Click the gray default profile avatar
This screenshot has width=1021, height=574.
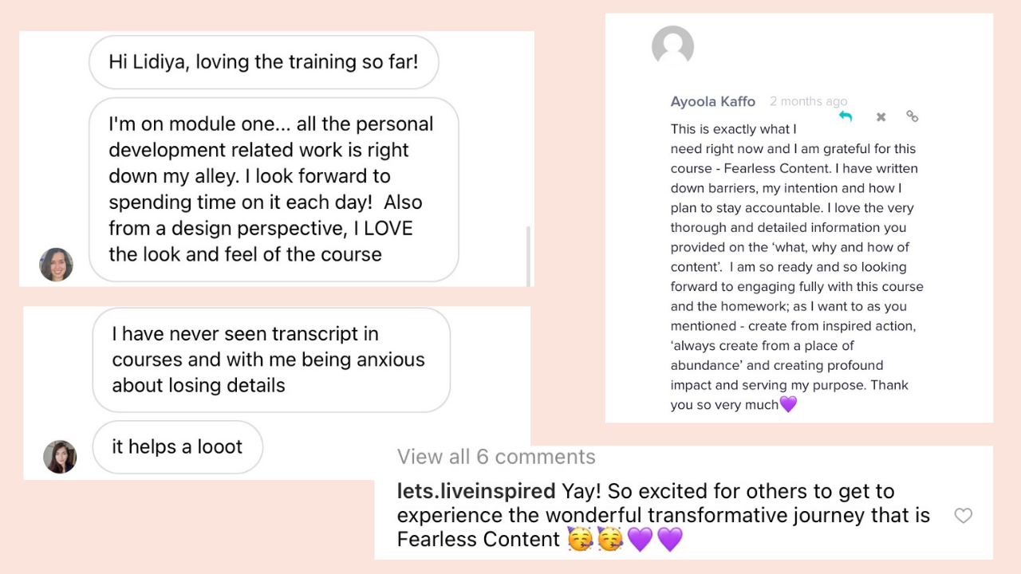672,46
